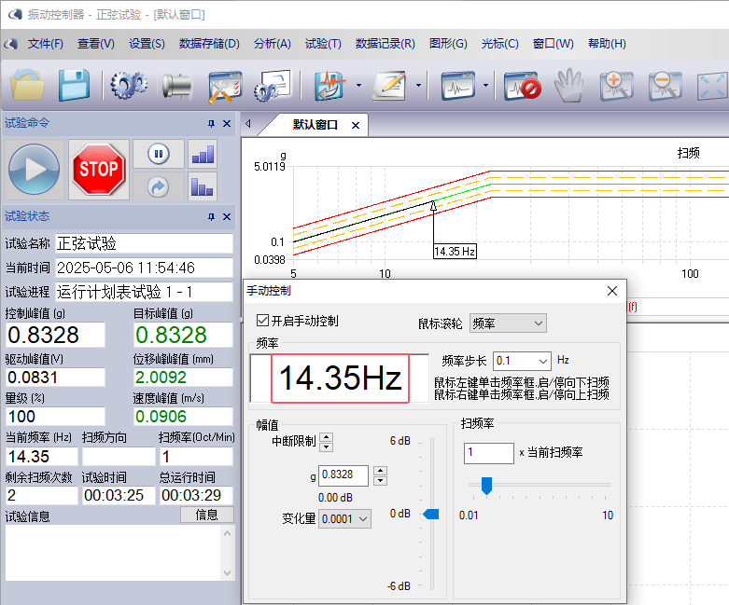Open the 文件(F) menu
Screen dimensions: 729x605
tap(46, 44)
